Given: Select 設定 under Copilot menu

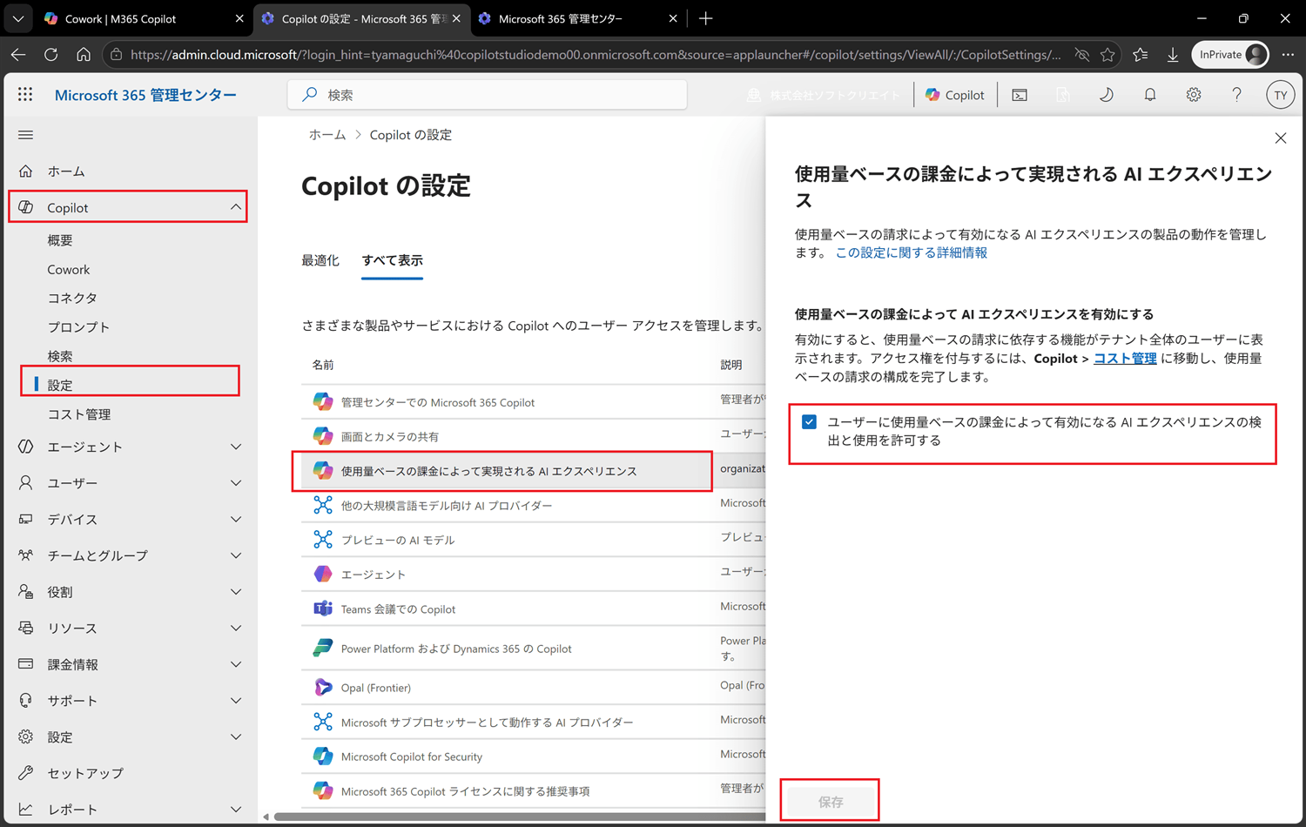Looking at the screenshot, I should point(60,385).
